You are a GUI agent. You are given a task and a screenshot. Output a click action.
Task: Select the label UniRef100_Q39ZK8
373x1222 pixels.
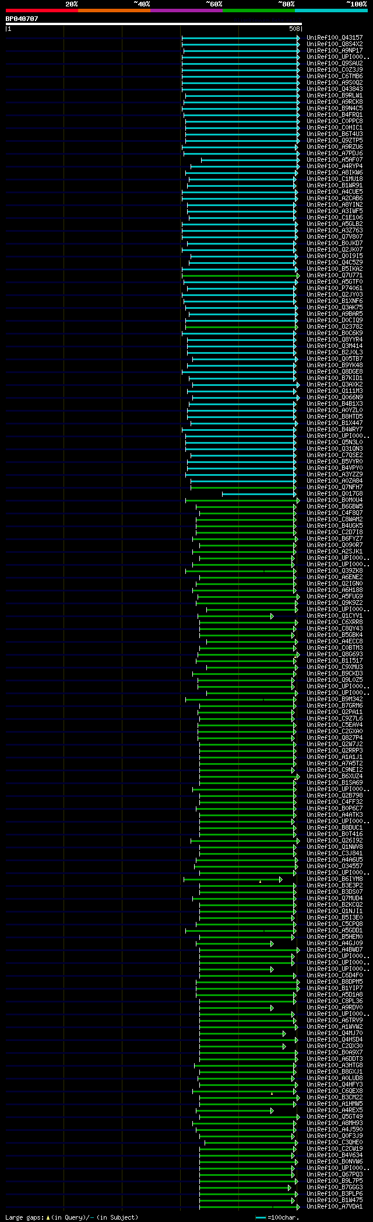(x=335, y=570)
